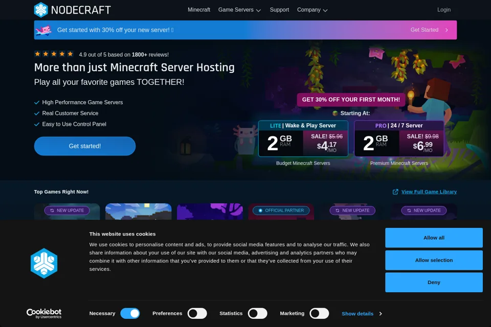This screenshot has height=327, width=491.
Task: Click the blue pixel-sky game thumbnail
Action: [139, 211]
